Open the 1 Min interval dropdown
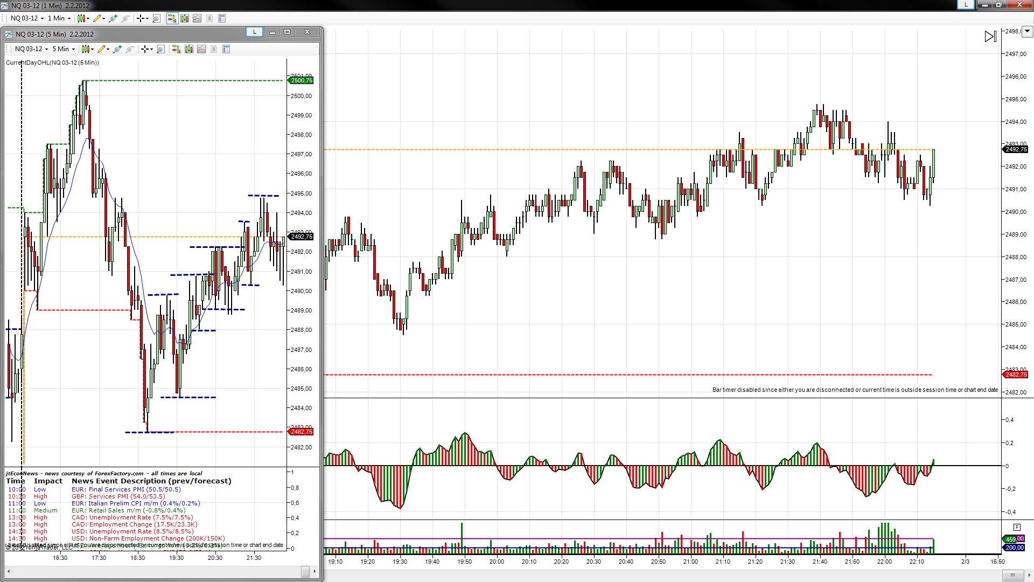The image size is (1034, 582). [59, 18]
